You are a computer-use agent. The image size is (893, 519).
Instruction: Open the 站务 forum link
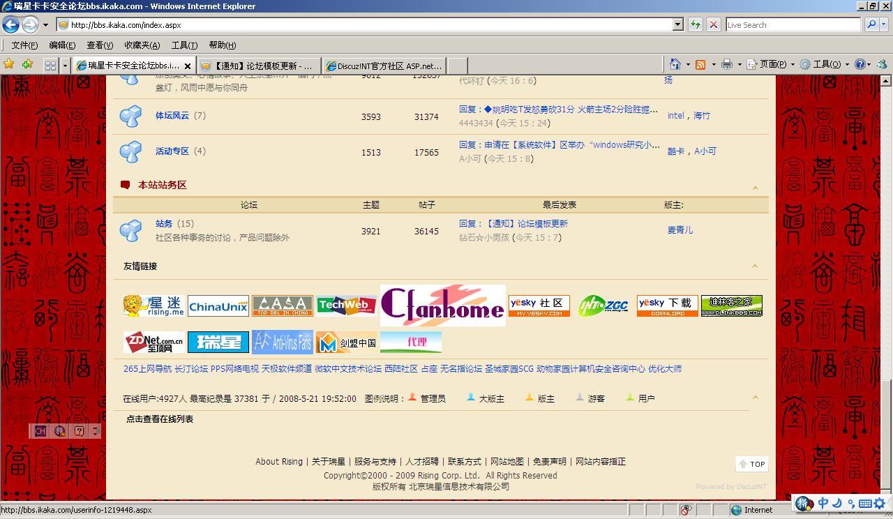(x=164, y=223)
